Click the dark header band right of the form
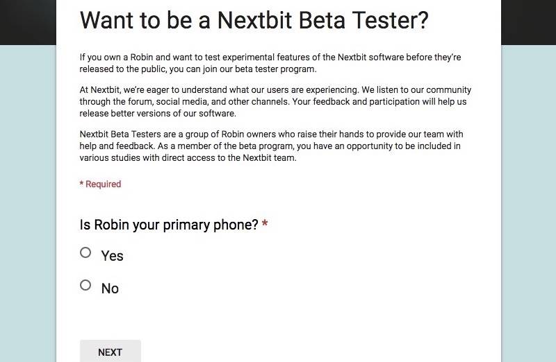The height and width of the screenshot is (362, 556). coord(528,21)
